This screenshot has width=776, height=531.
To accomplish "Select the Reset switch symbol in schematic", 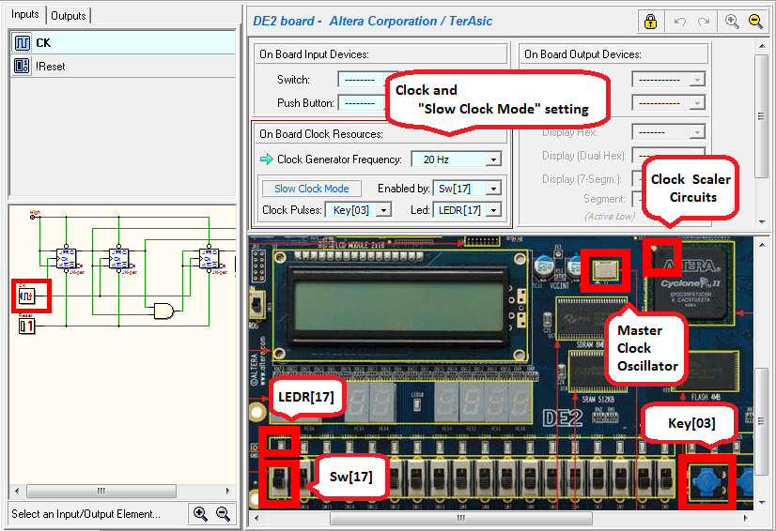I will click(26, 326).
